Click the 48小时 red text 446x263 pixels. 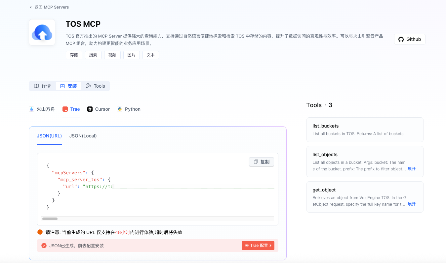pos(123,232)
